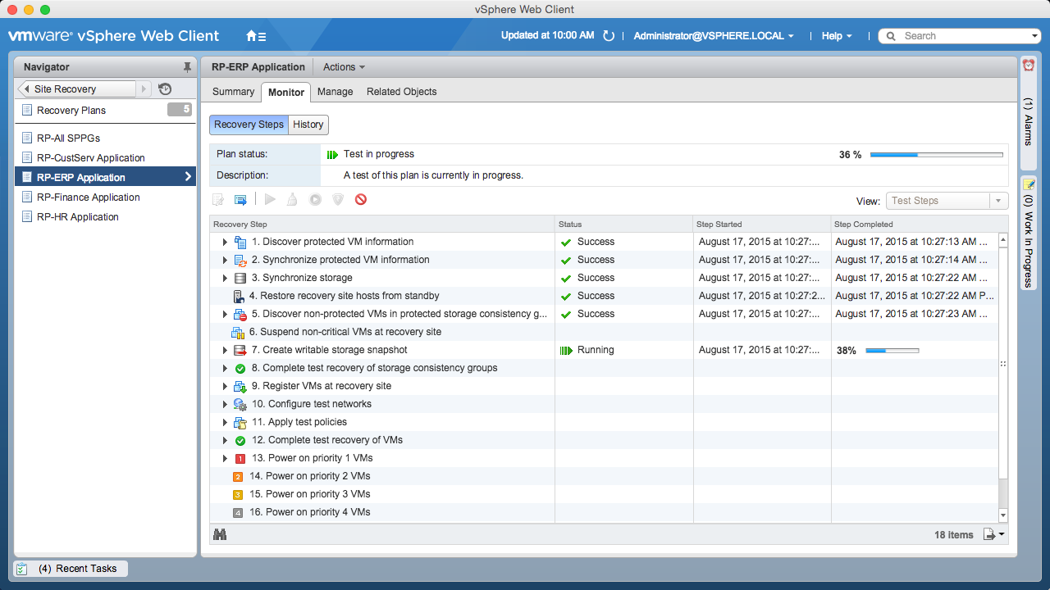Expand step 5 Discover non-protected VMs
Screen dimensions: 1050x590
225,314
